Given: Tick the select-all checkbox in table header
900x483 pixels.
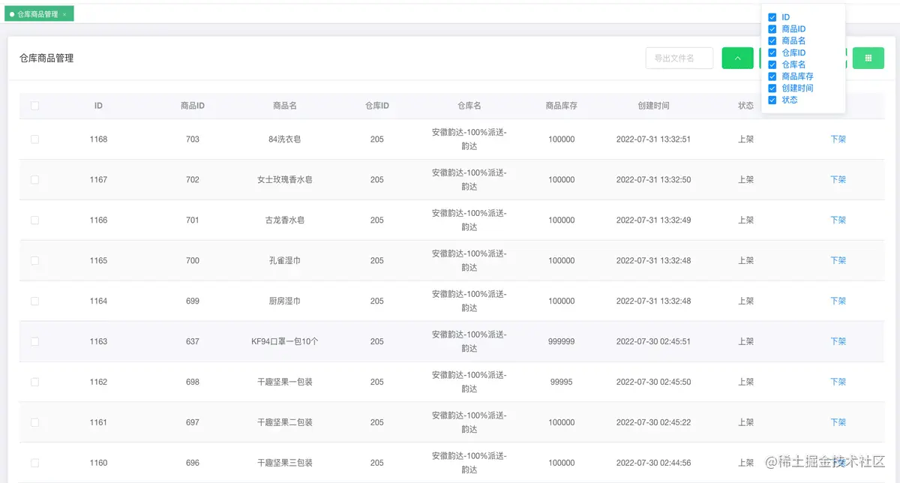Looking at the screenshot, I should click(34, 106).
